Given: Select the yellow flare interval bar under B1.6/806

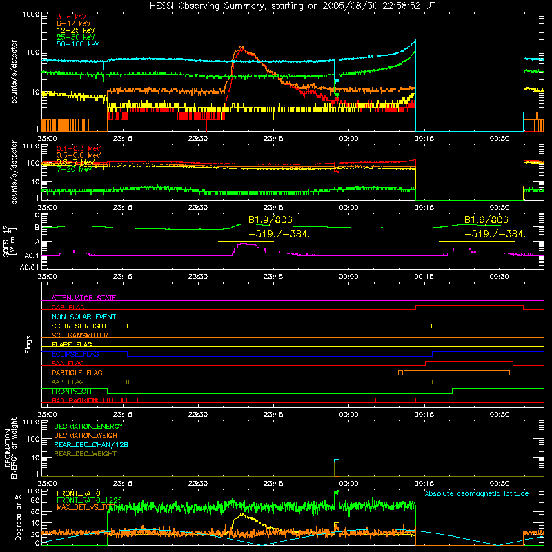Looking at the screenshot, I should click(477, 241).
